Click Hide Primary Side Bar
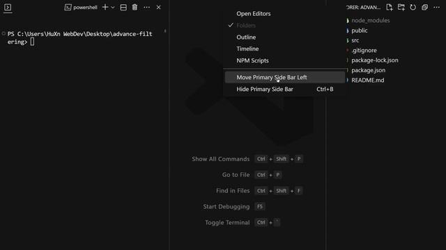 [x=285, y=89]
